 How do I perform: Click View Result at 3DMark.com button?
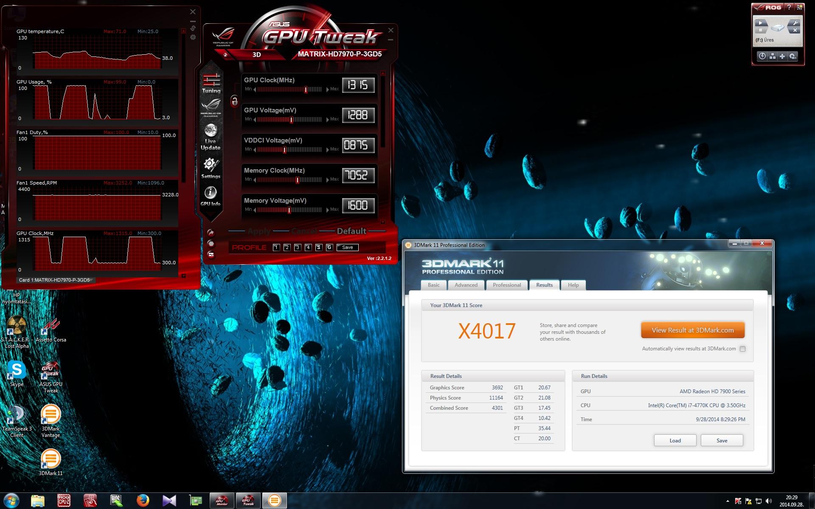[693, 330]
